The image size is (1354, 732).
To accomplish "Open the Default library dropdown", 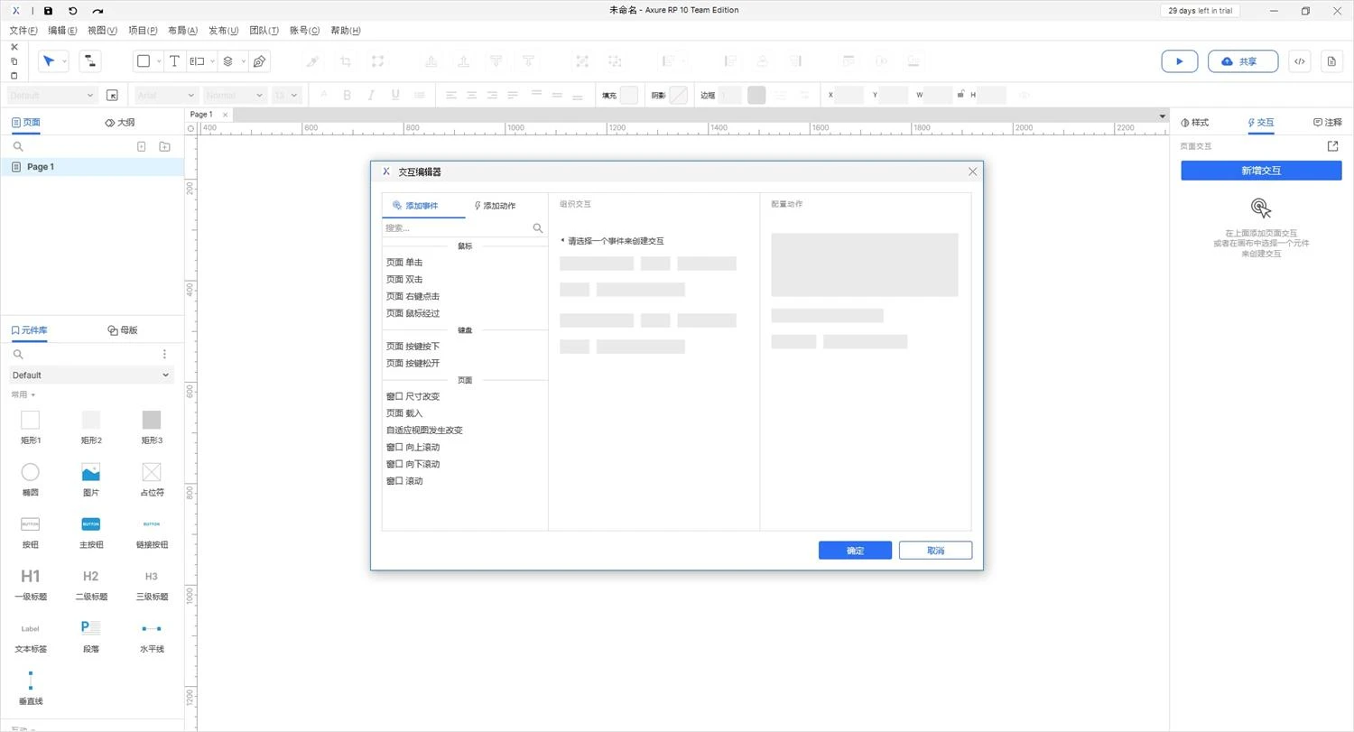I will (90, 375).
